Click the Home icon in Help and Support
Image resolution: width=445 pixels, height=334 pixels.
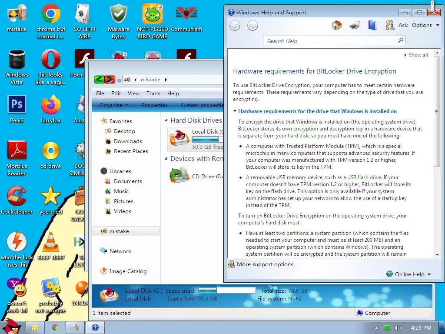point(337,25)
